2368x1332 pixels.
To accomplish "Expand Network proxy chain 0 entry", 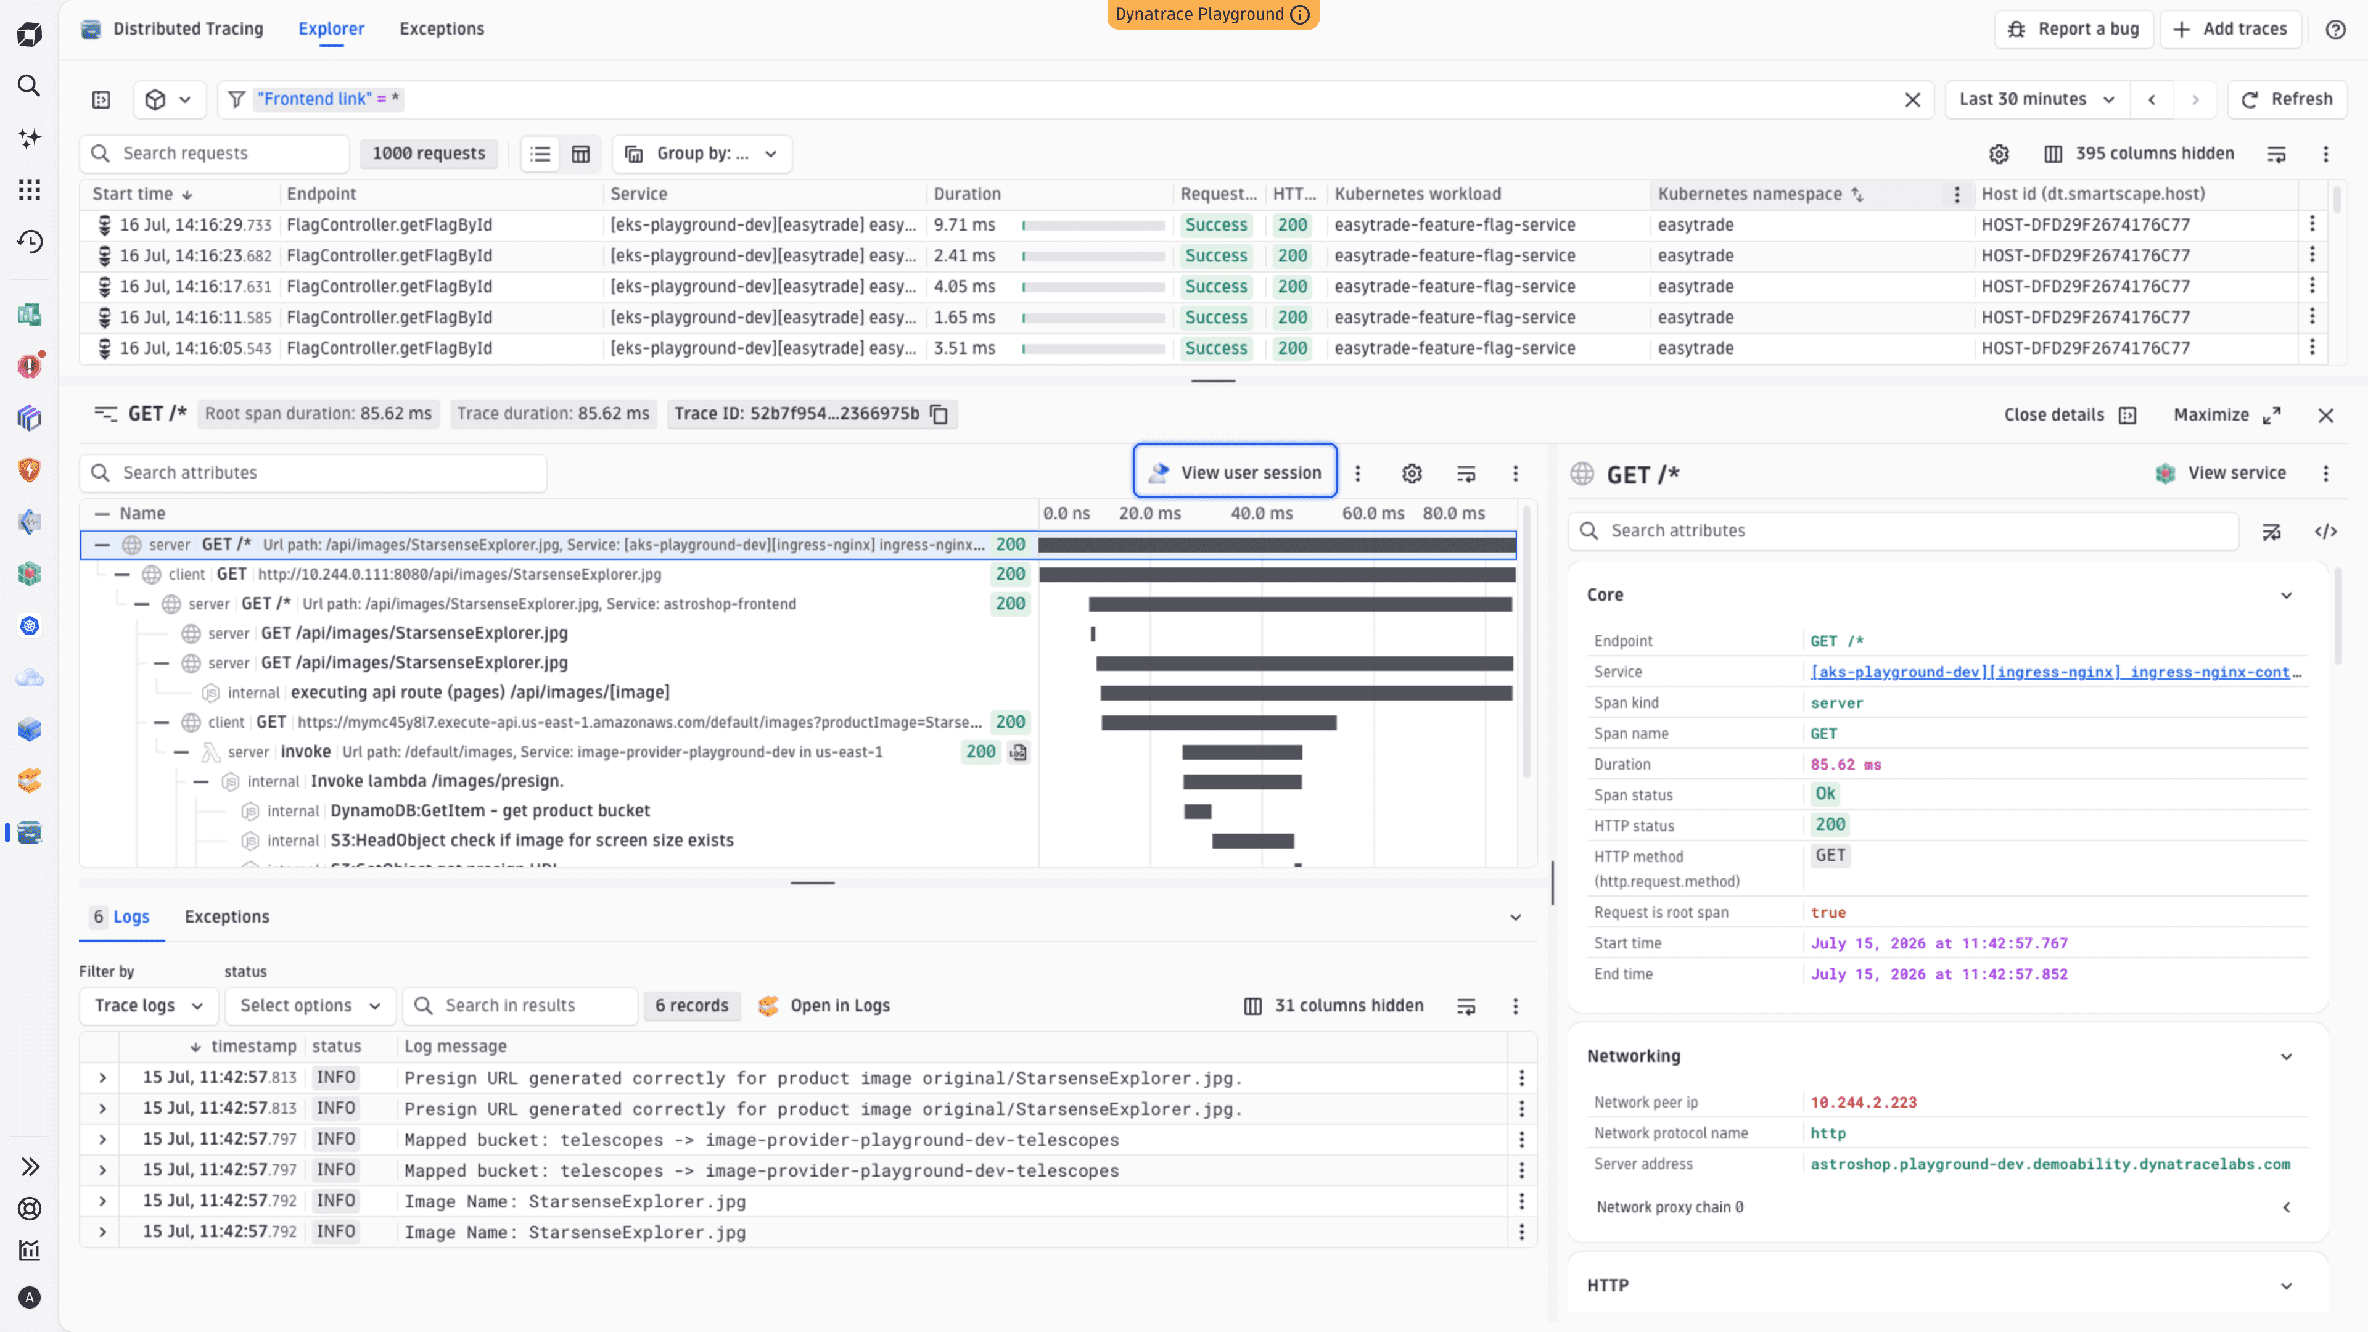I will (2286, 1207).
